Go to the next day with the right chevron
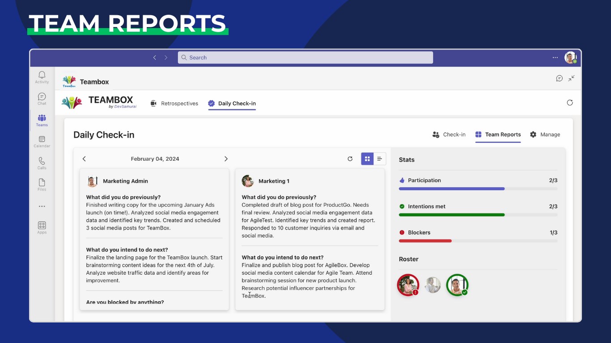The height and width of the screenshot is (343, 611). coord(226,159)
